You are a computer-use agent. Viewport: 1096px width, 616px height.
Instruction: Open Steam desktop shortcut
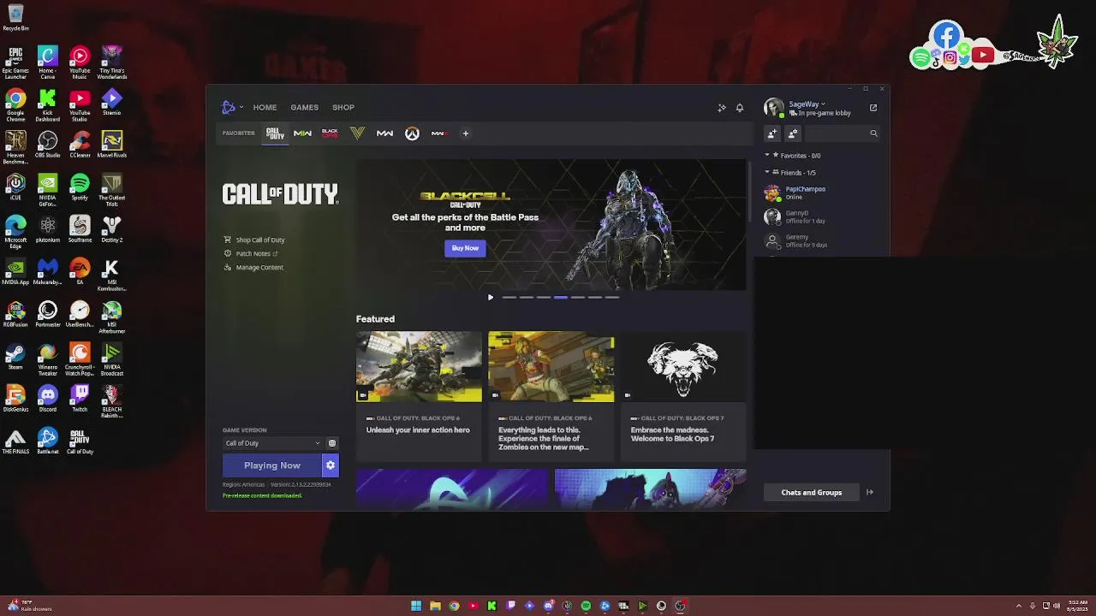(x=15, y=357)
